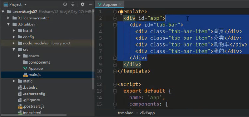Image resolution: width=249 pixels, height=117 pixels.
Task: Select the components folder
Action: [39, 62]
